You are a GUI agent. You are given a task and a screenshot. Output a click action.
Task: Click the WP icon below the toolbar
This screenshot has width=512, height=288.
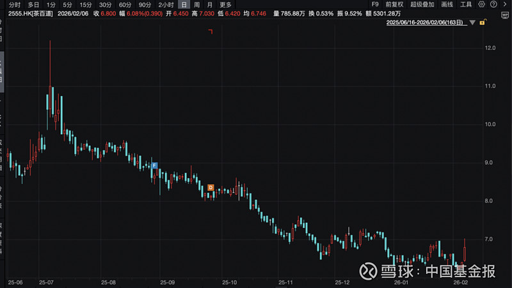pos(505,15)
